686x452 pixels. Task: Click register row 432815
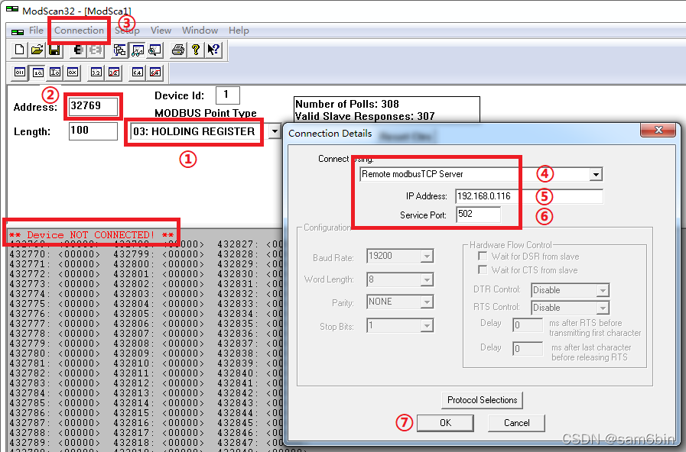coord(159,413)
